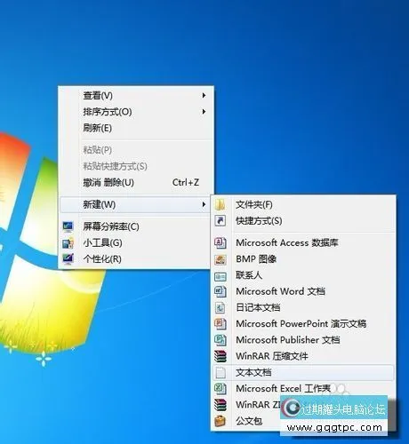Click the greyed-out 粘贴(P) entry
This screenshot has height=444, width=409.
click(137, 150)
